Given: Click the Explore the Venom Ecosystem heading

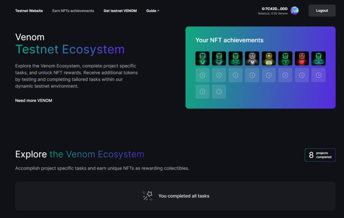Looking at the screenshot, I should pos(80,154).
